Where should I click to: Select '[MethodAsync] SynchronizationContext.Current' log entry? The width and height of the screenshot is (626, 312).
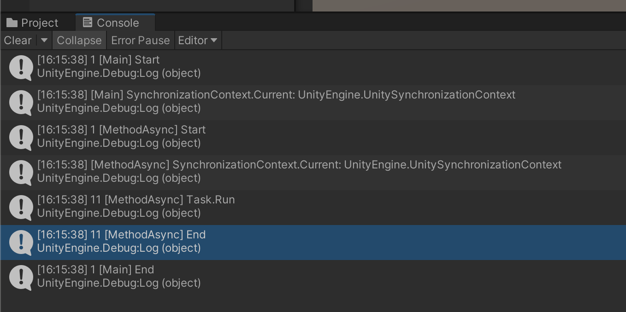[313, 172]
